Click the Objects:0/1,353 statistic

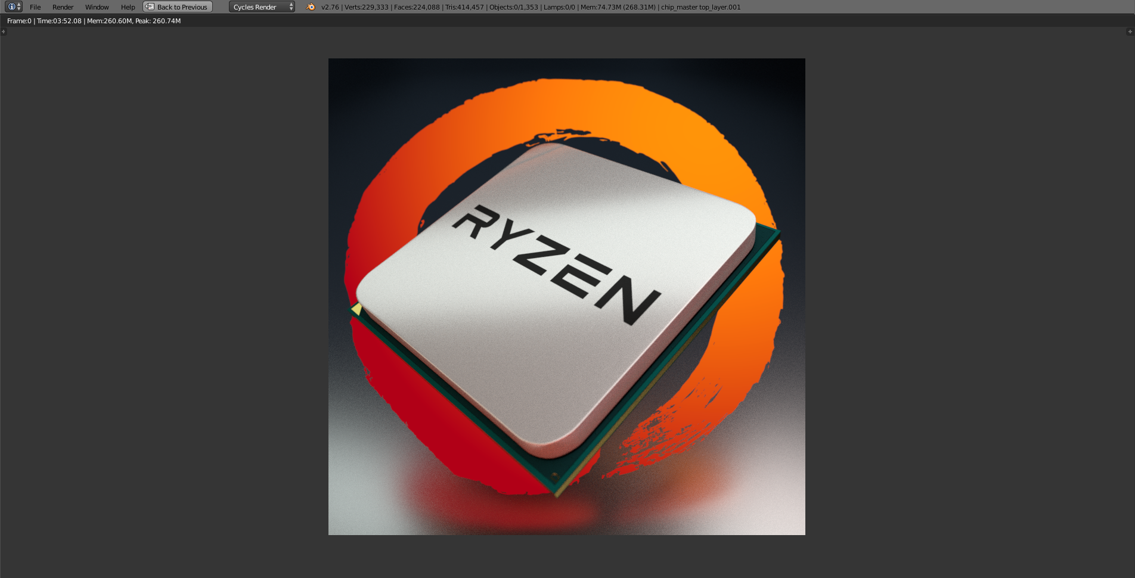tap(513, 7)
